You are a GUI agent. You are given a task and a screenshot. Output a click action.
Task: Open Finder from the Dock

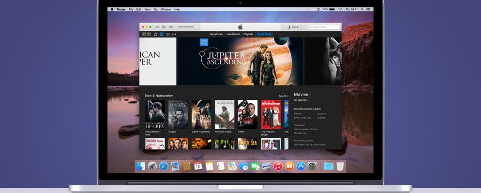click(x=141, y=166)
